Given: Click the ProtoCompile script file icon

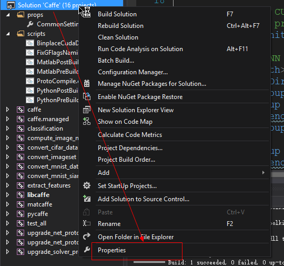Looking at the screenshot, I should pyautogui.click(x=30, y=81).
